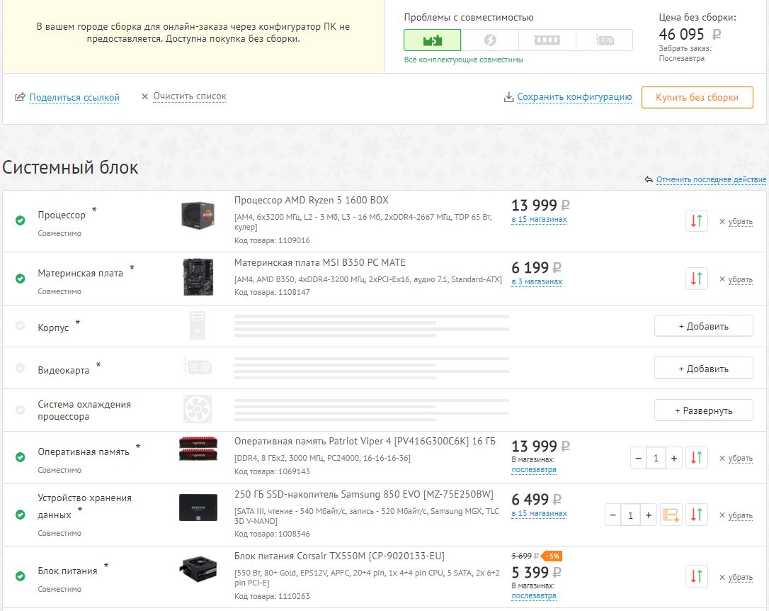Decrease SSD quantity with minus button
Viewport: 769px width, 611px height.
pos(613,515)
